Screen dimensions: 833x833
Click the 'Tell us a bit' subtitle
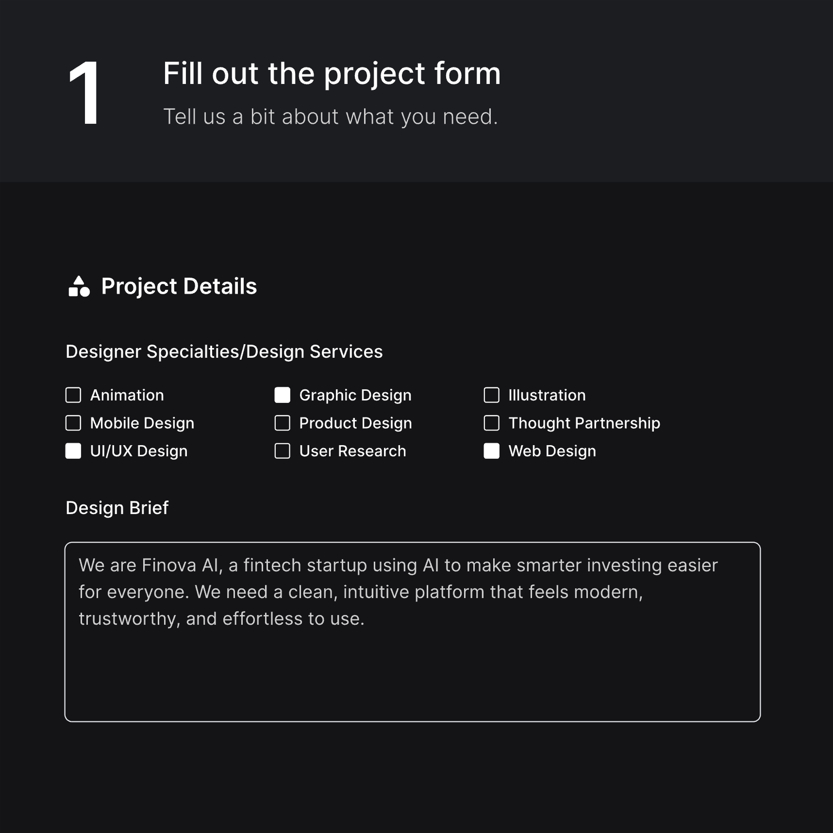tap(330, 117)
